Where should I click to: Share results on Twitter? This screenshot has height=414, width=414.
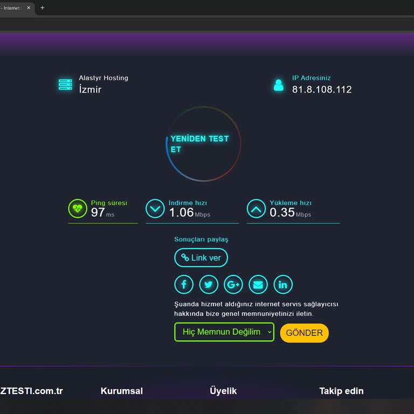209,285
